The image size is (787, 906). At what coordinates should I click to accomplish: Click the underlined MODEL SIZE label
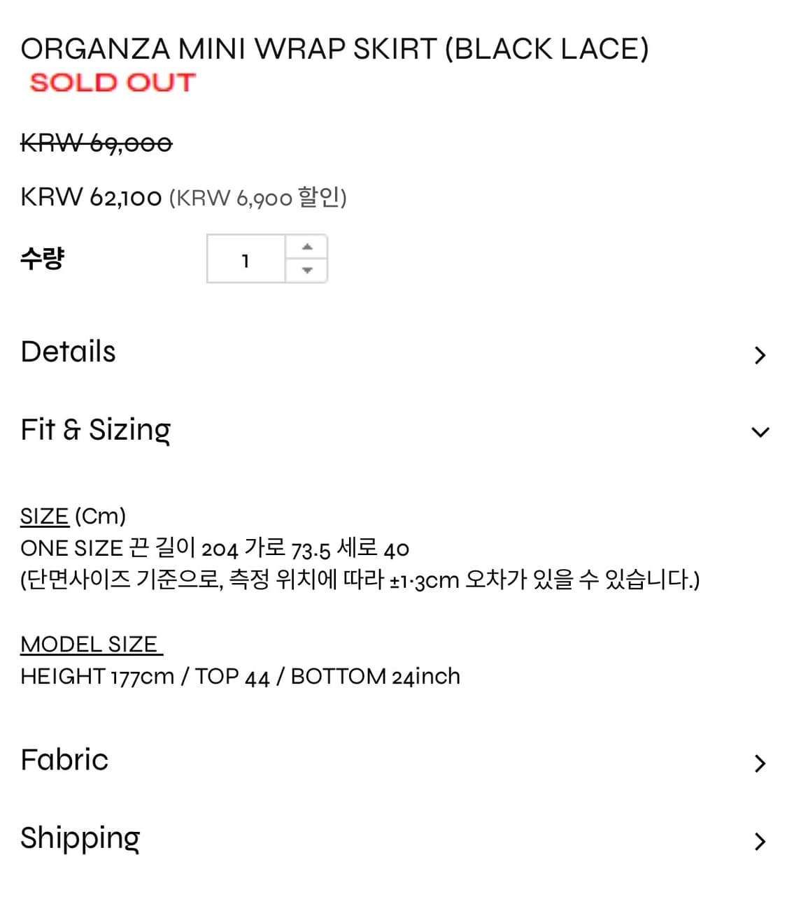(90, 645)
